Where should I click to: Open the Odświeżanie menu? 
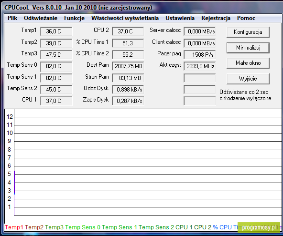[41, 18]
